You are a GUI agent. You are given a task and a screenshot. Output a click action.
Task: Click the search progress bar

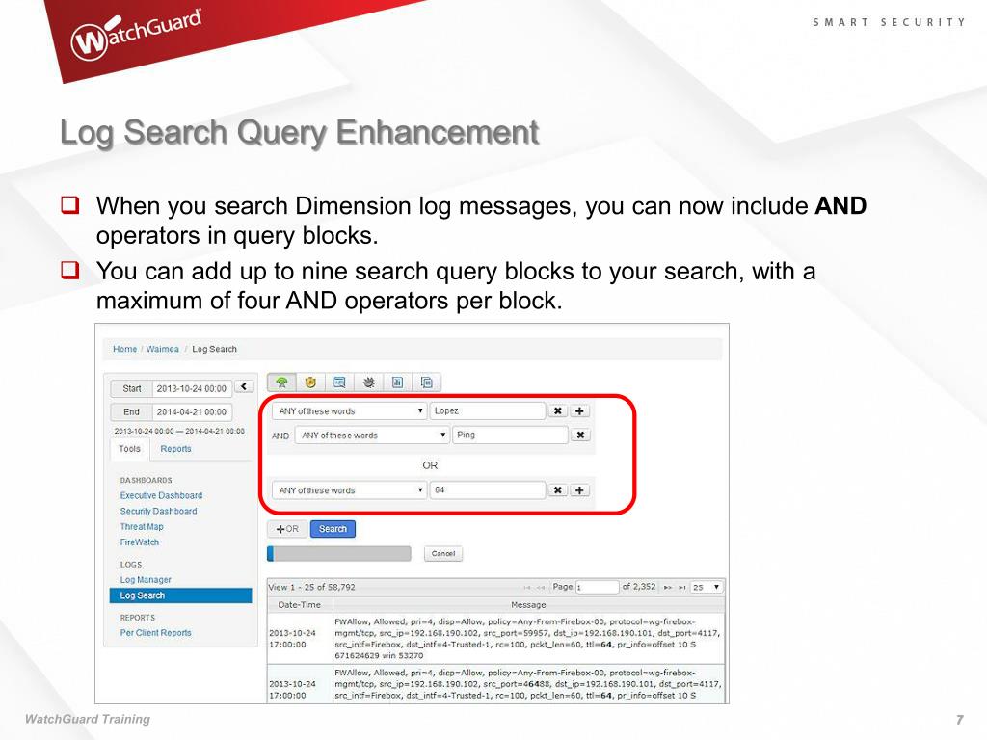tap(339, 554)
